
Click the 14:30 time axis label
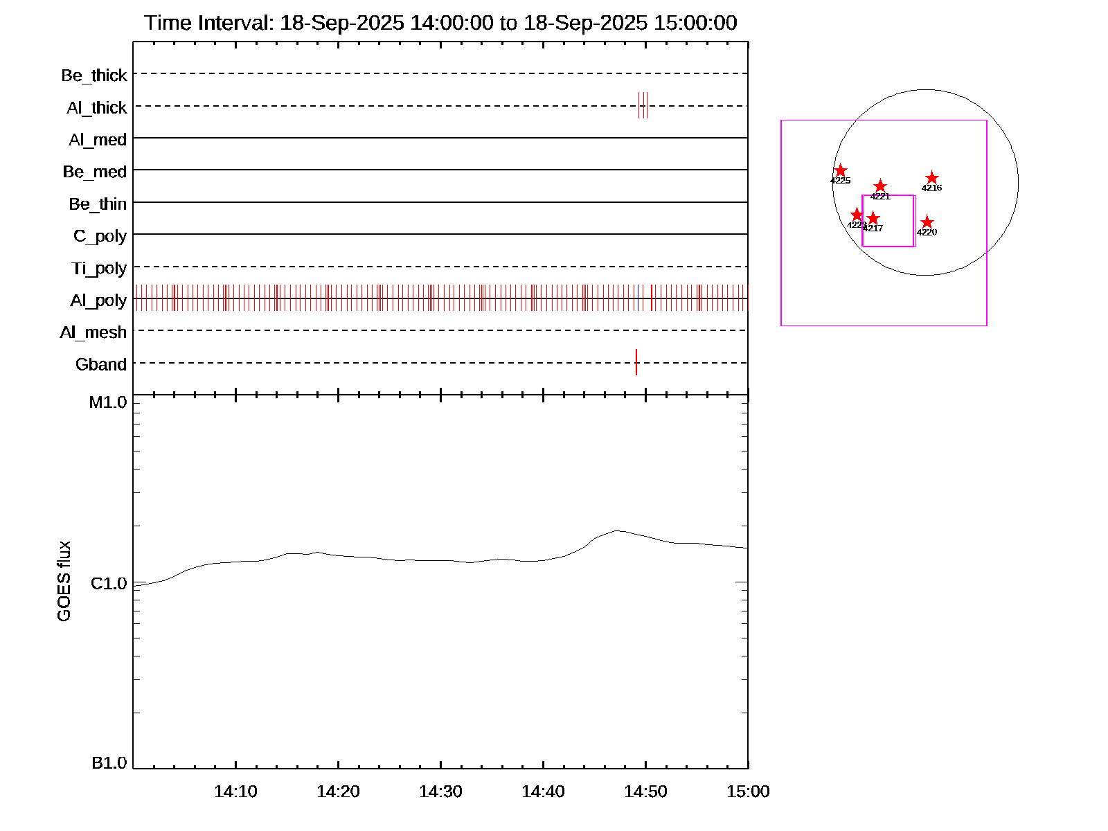tap(440, 792)
